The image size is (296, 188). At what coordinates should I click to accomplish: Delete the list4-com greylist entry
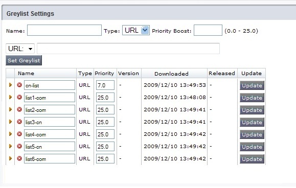pyautogui.click(x=19, y=134)
